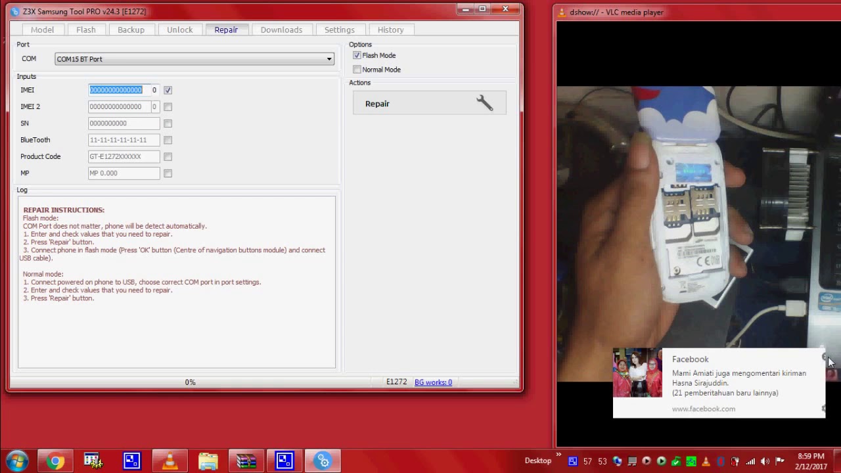Show hidden taskbar toolbar chevron

click(558, 455)
